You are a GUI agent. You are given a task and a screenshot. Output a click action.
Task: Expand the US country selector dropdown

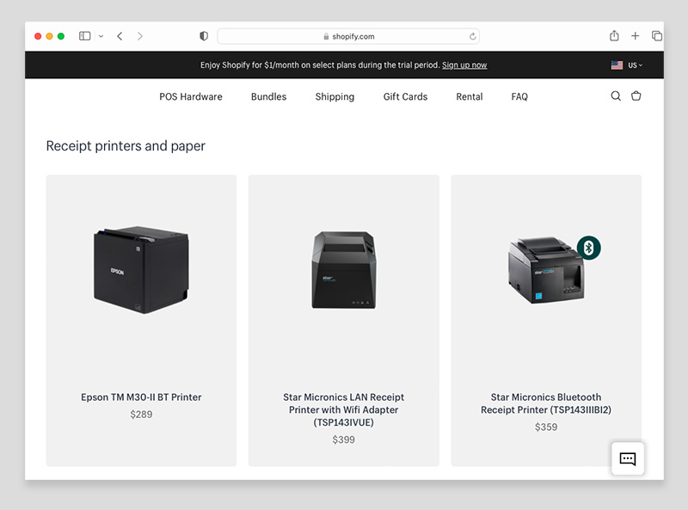point(635,65)
